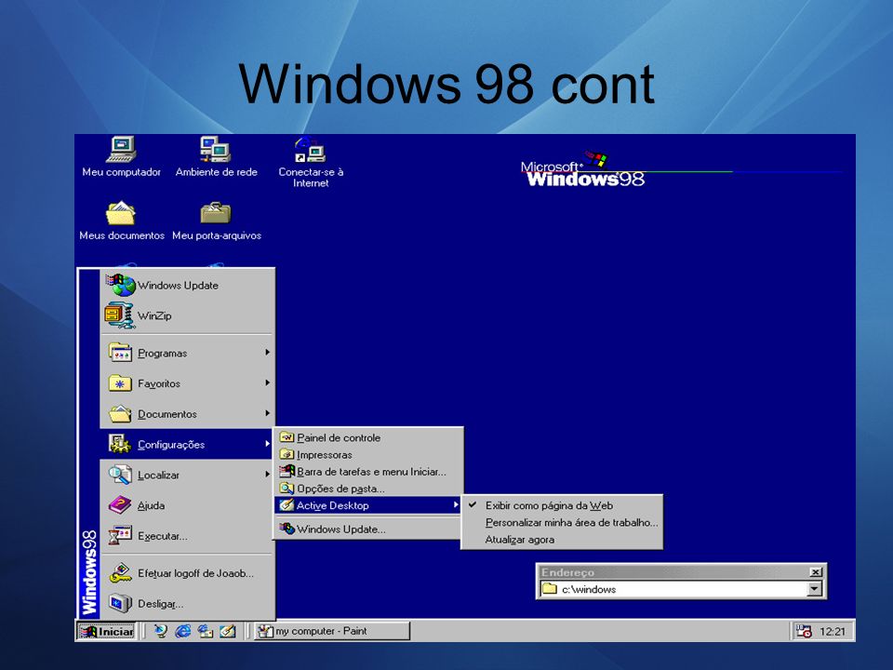The height and width of the screenshot is (670, 893).
Task: Click the Configurações gear icon
Action: click(120, 444)
